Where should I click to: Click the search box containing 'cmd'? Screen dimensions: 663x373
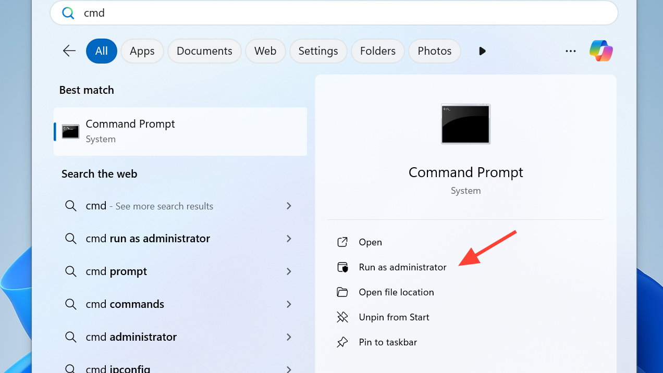click(334, 13)
